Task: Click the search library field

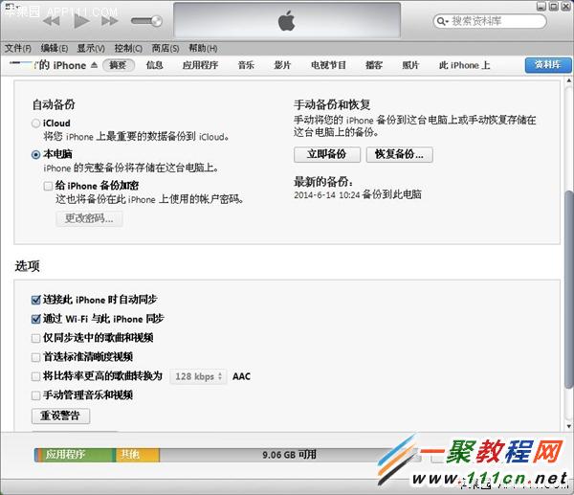Action: click(490, 21)
